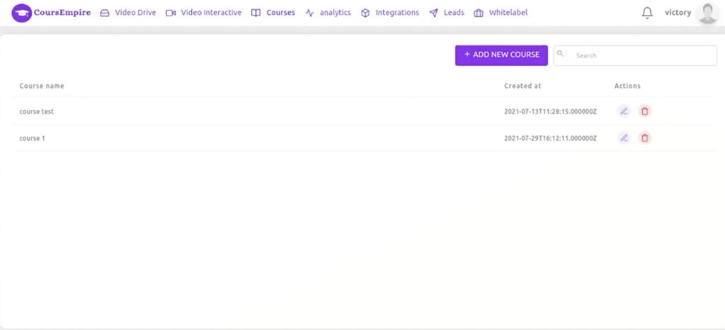Viewport: 725px width, 330px height.
Task: Open the analytics page
Action: point(335,13)
